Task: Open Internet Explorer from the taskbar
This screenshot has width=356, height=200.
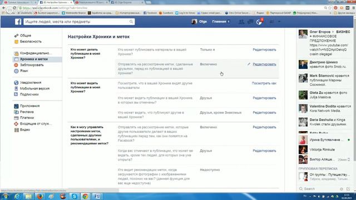Action: (17, 196)
